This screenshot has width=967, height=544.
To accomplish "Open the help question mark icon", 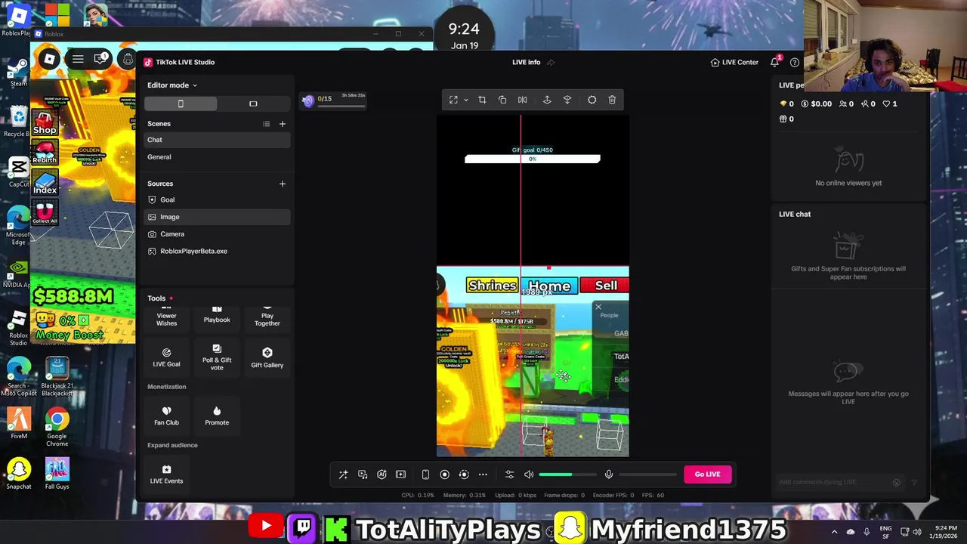I will (x=794, y=62).
